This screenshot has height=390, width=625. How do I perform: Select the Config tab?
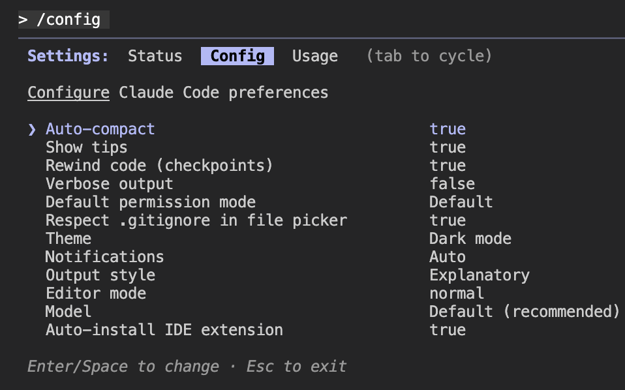(x=237, y=56)
